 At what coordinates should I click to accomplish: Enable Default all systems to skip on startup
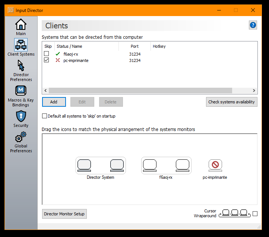tap(44, 116)
